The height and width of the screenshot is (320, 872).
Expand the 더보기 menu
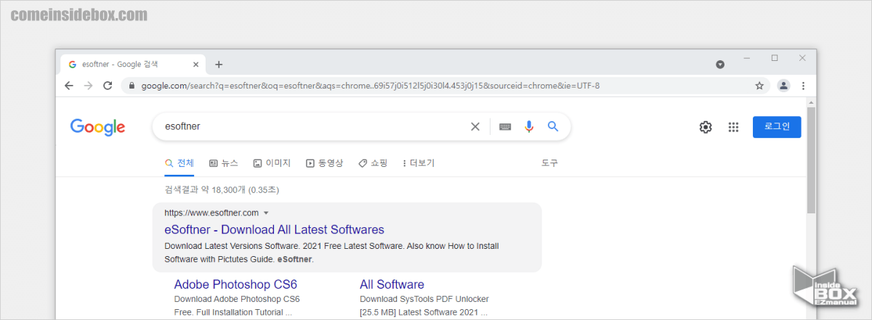pos(419,163)
